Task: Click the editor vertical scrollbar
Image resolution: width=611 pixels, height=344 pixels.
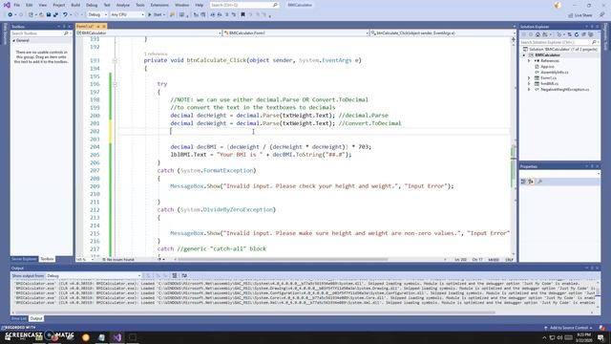Action: [x=514, y=146]
